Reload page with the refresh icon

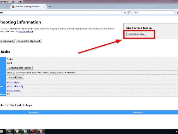(125, 13)
